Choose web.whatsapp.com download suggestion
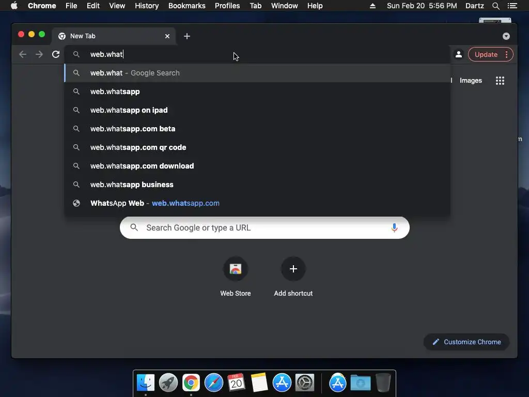 (257, 166)
